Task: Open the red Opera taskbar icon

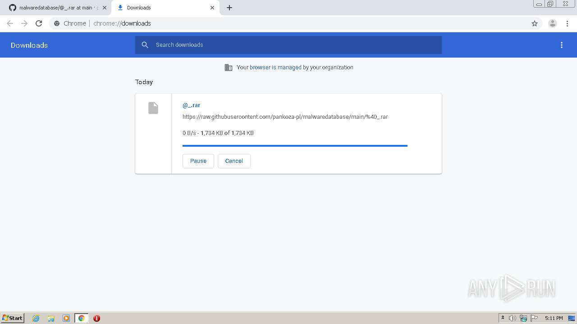Action: [96, 318]
